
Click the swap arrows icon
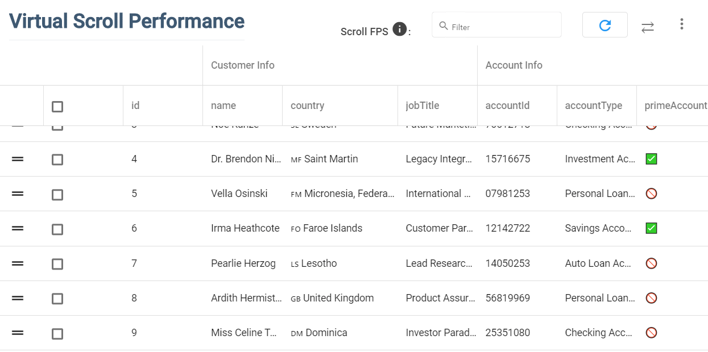coord(648,27)
